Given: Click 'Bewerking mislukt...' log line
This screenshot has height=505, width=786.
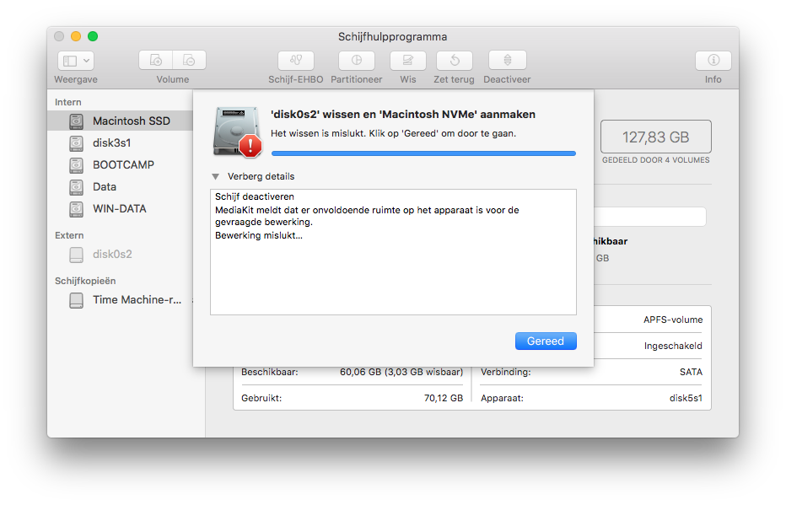Looking at the screenshot, I should 259,235.
